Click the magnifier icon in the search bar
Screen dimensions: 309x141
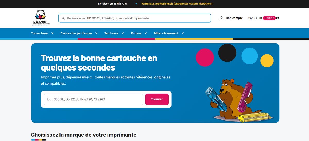[63, 18]
